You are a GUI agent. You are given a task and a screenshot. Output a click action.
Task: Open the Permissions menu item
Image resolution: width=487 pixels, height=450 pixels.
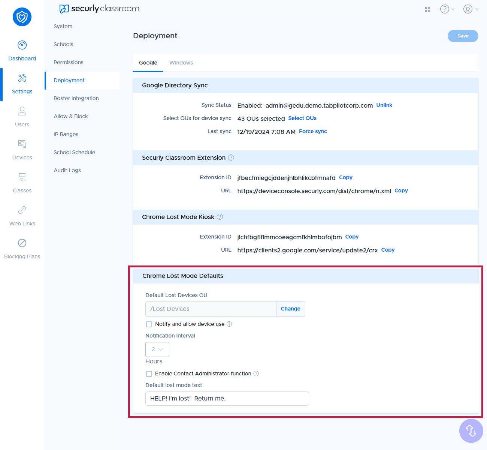pos(69,62)
